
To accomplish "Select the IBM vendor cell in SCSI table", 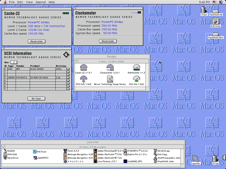I will pos(23,69).
